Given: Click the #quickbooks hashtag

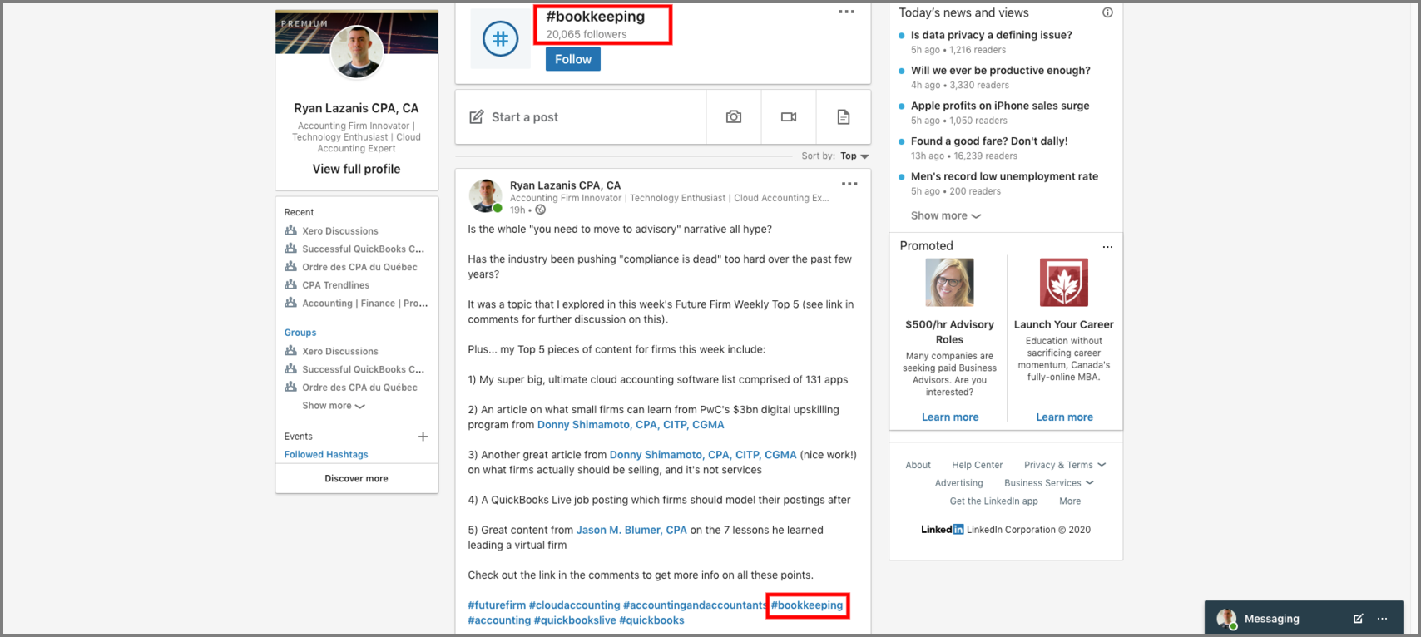Looking at the screenshot, I should [651, 620].
